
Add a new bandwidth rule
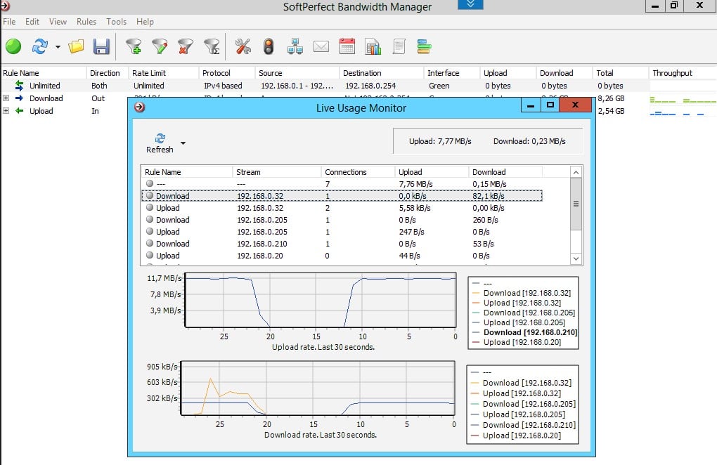pos(134,46)
